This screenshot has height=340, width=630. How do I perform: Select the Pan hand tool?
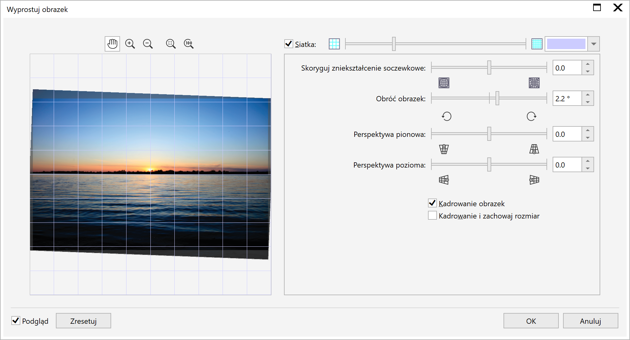(112, 44)
